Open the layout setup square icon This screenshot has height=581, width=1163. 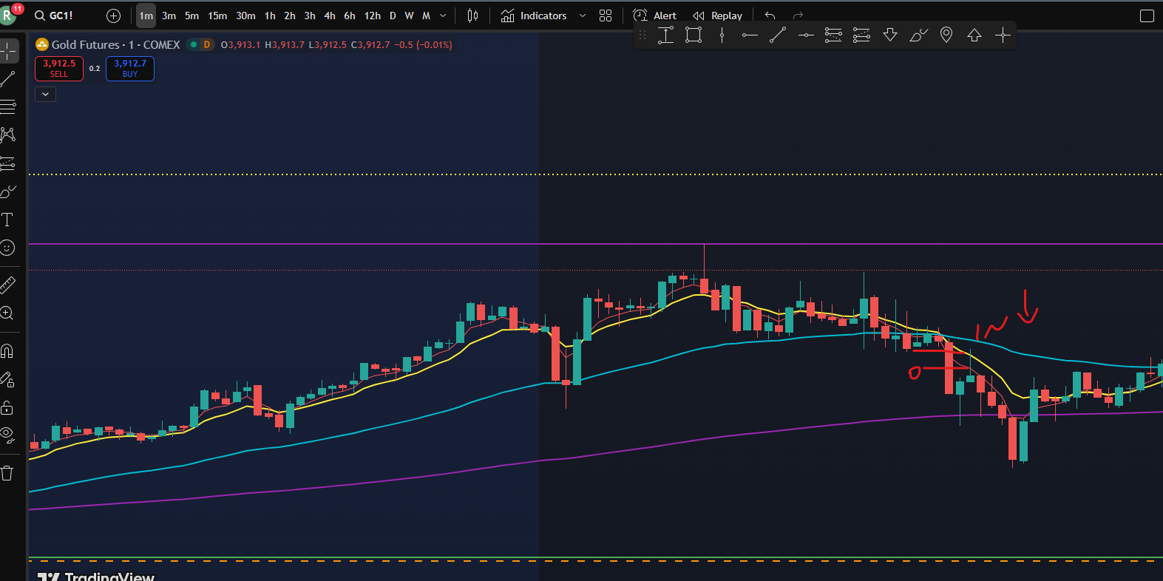[x=1147, y=16]
